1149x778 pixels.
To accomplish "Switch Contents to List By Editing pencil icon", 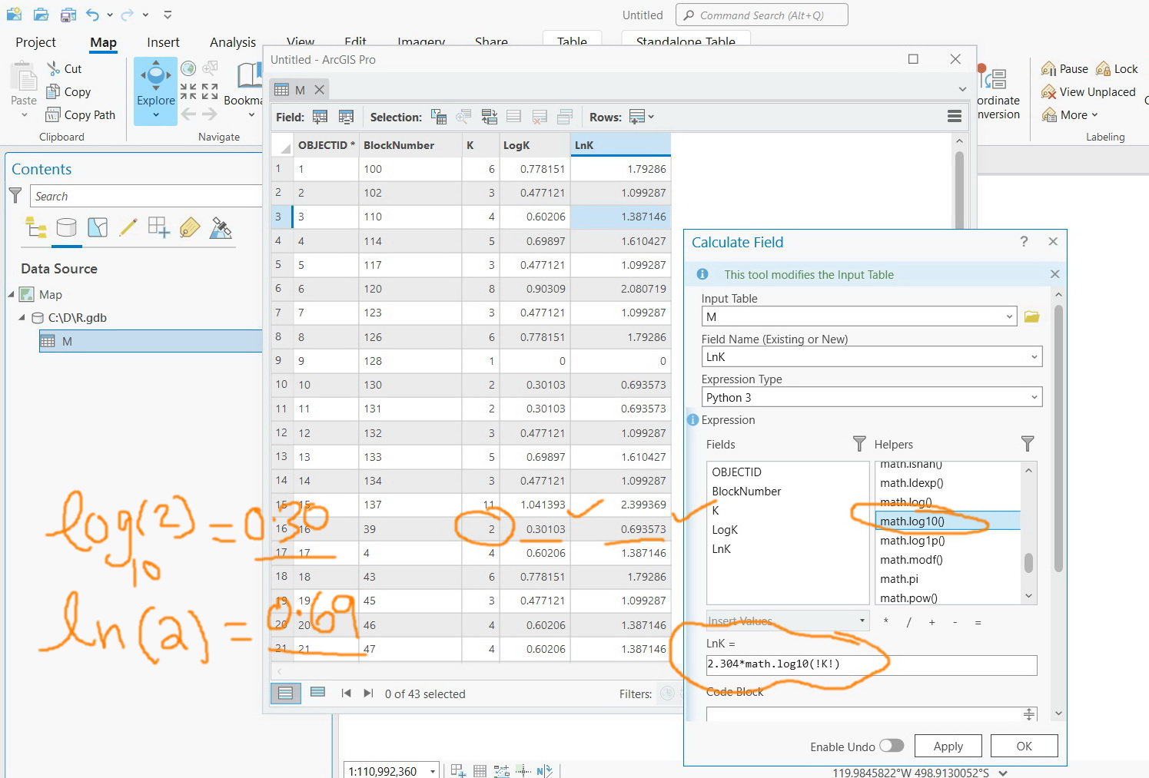I will (128, 228).
